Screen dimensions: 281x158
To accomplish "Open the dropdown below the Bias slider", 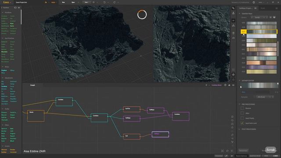I will point(265,97).
